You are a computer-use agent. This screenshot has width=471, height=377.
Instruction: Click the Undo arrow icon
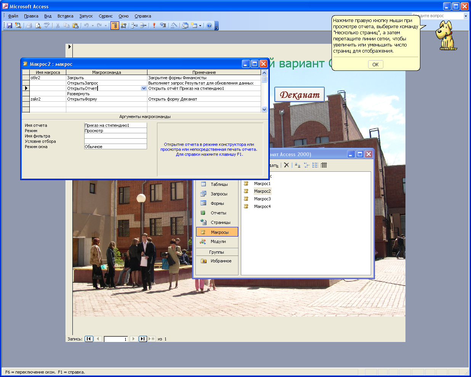click(87, 26)
